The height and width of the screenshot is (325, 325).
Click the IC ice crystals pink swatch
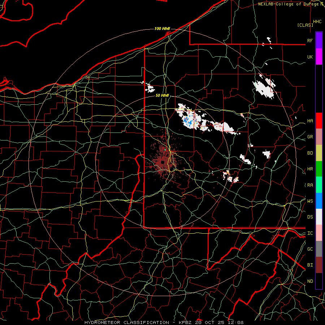(x=319, y=233)
